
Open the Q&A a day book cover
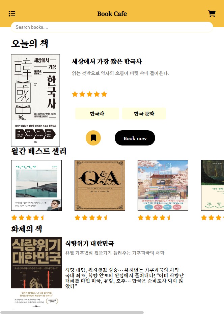pyautogui.click(x=100, y=185)
